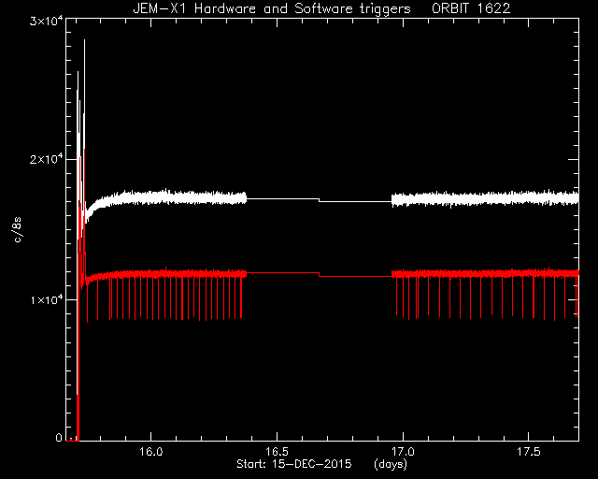This screenshot has width=598, height=479.
Task: Select the 16.5 x-axis tick label
Action: point(277,452)
